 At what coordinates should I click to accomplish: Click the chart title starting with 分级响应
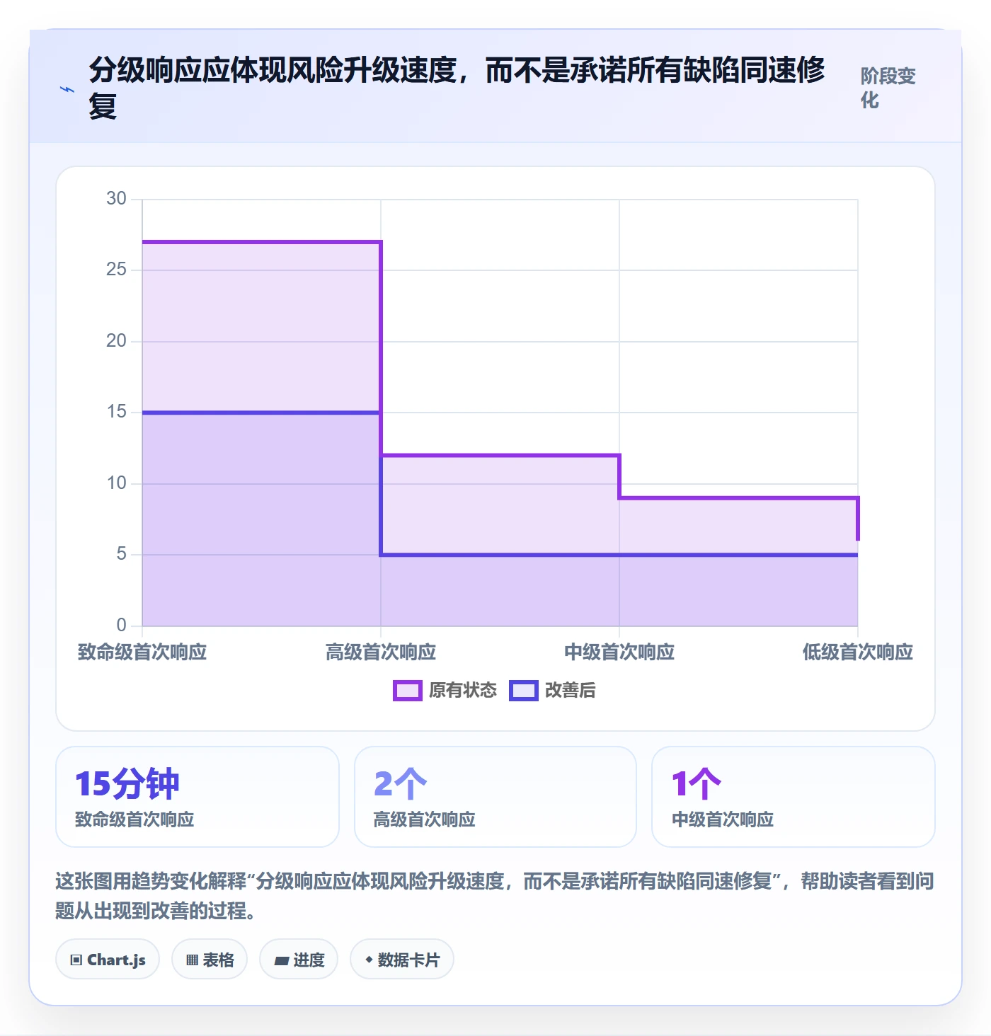[457, 88]
